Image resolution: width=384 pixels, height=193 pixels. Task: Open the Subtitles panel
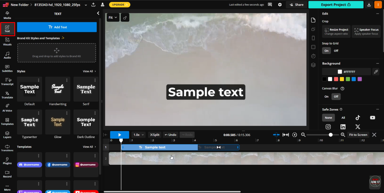(x=7, y=68)
